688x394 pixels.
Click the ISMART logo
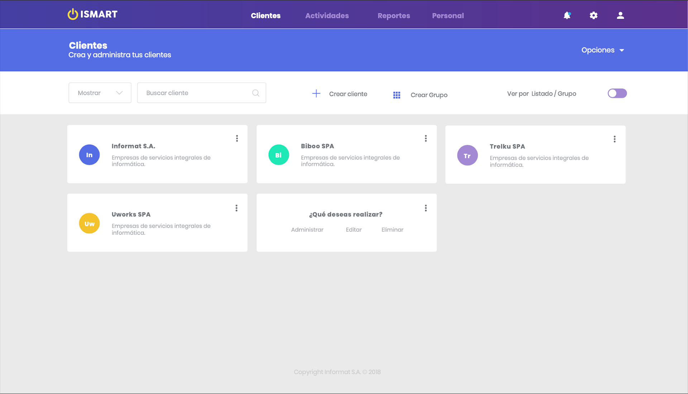[x=92, y=14]
